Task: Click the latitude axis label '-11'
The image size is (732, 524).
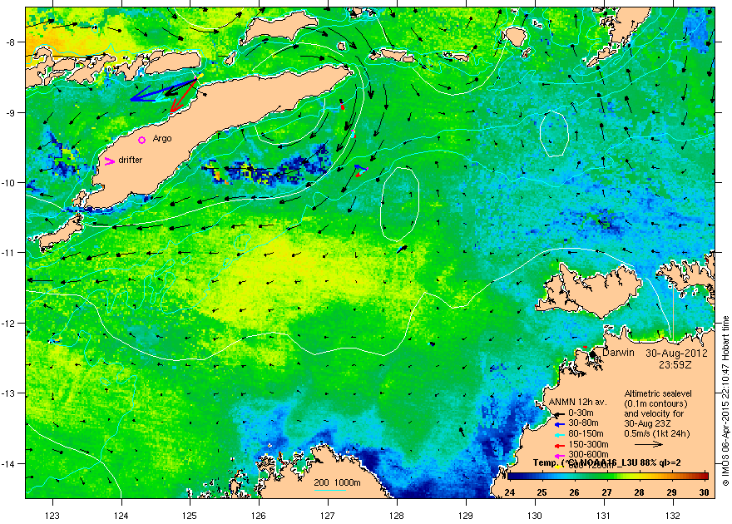Action: 10,252
